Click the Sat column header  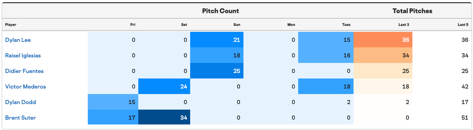[x=184, y=25]
